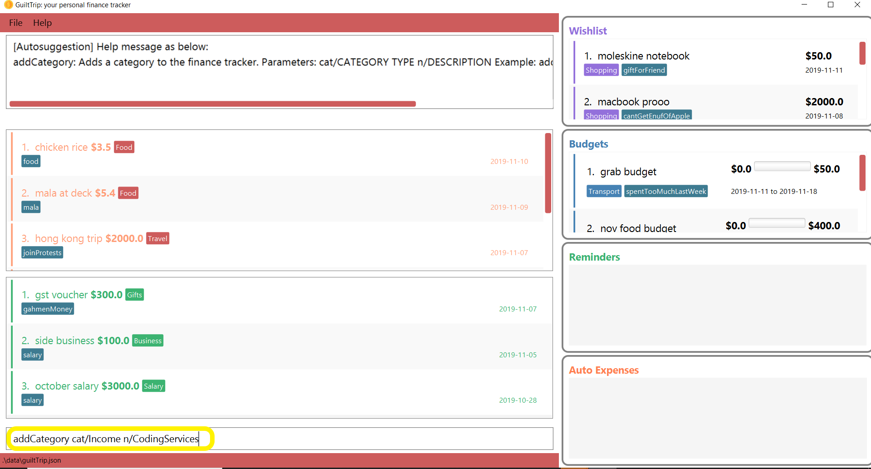
Task: Minimize the GuiltTrip window
Action: 804,5
